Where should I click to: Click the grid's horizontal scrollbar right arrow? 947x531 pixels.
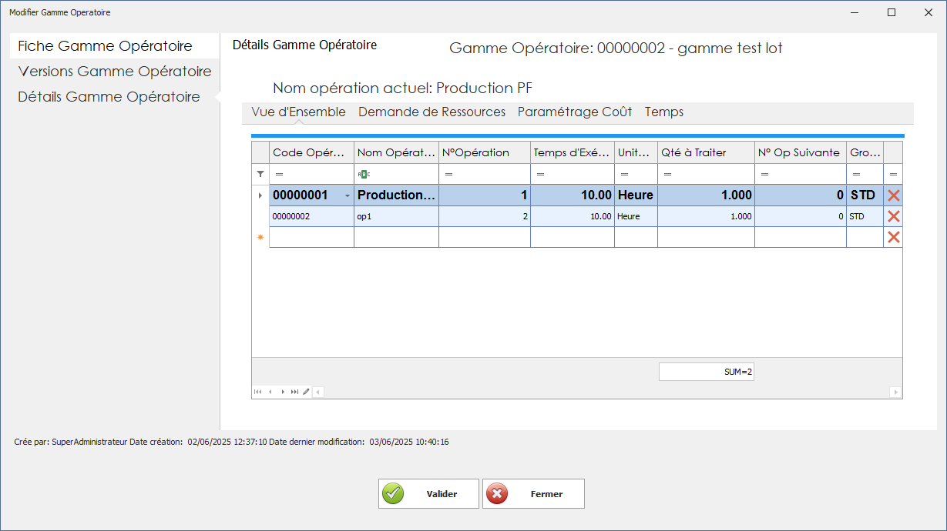click(896, 392)
